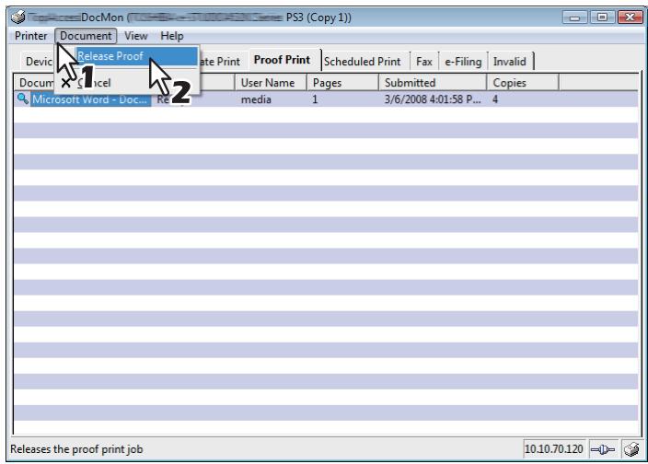Click the magnifier icon of the Word job

pos(23,99)
